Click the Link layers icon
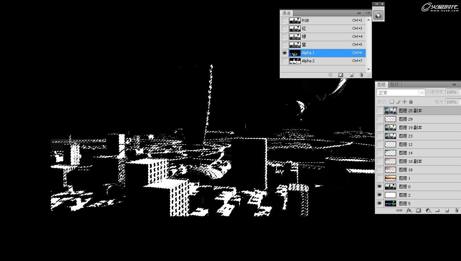This screenshot has height=261, width=461. pyautogui.click(x=399, y=210)
